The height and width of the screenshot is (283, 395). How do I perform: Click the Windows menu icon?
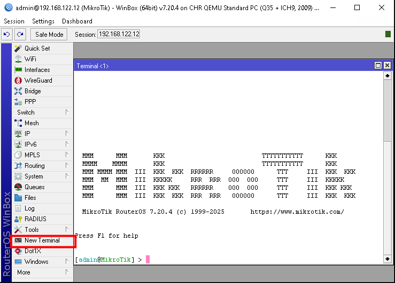click(18, 262)
